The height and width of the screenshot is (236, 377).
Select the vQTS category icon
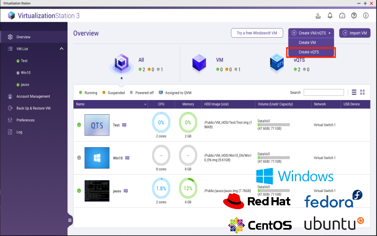(x=277, y=63)
